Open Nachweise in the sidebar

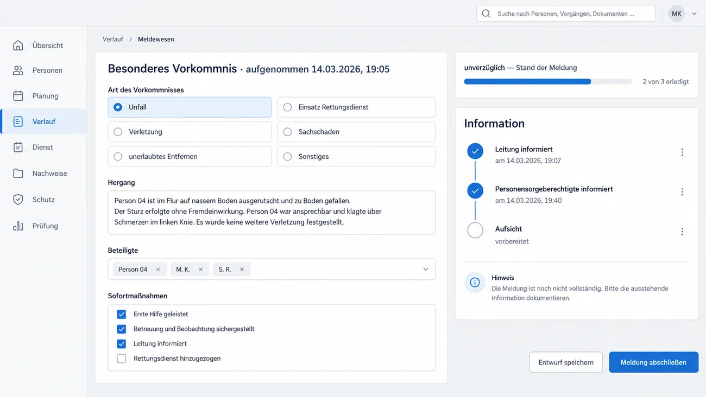[43, 174]
